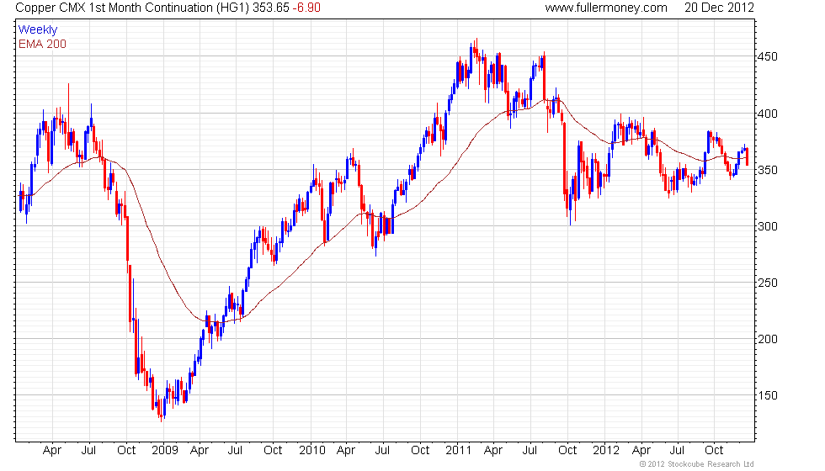Click the 450 price axis label
The height and width of the screenshot is (471, 825).
[x=767, y=57]
